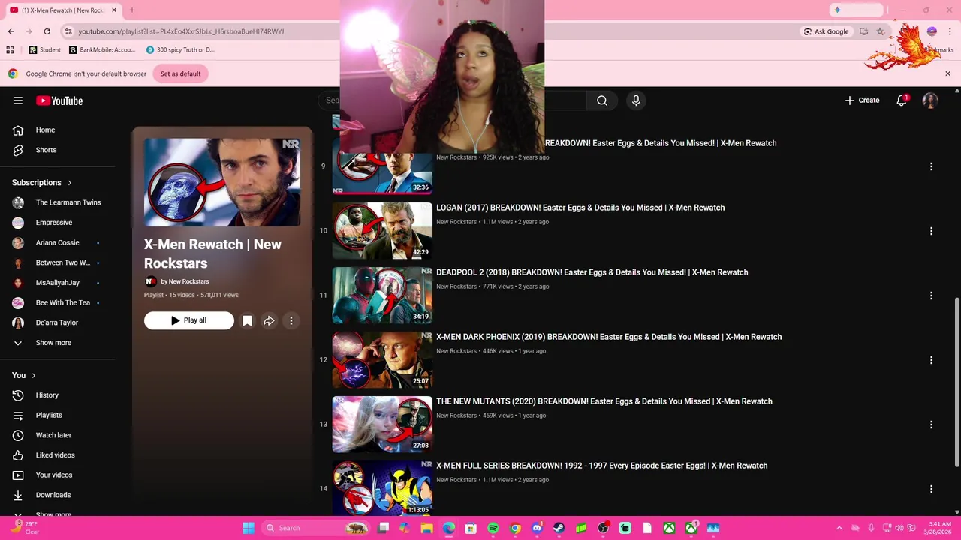Open the action menu for the Full Series video
This screenshot has width=961, height=540.
pyautogui.click(x=931, y=489)
